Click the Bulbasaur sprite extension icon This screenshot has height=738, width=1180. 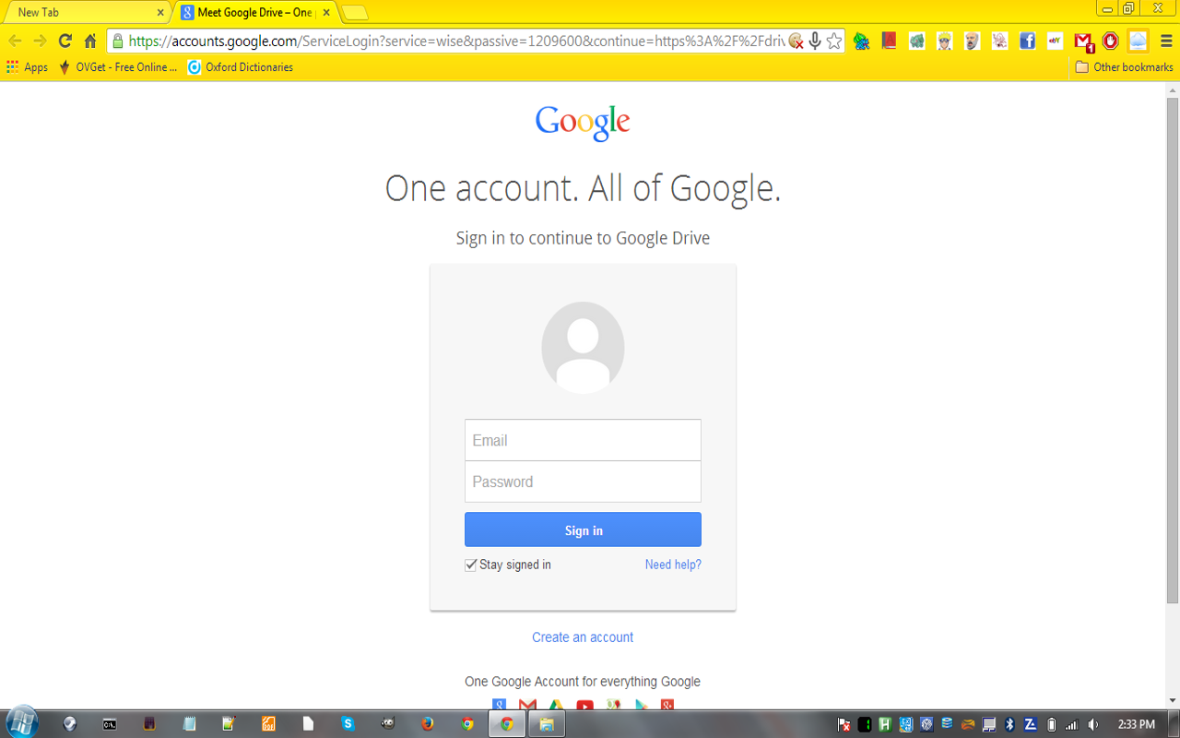(861, 41)
